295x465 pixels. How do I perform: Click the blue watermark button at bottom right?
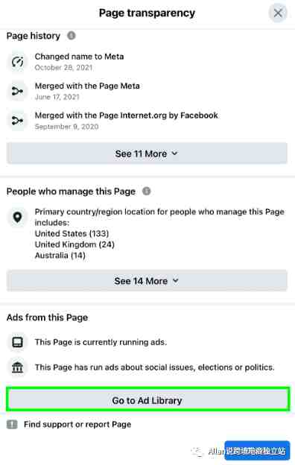point(257,451)
